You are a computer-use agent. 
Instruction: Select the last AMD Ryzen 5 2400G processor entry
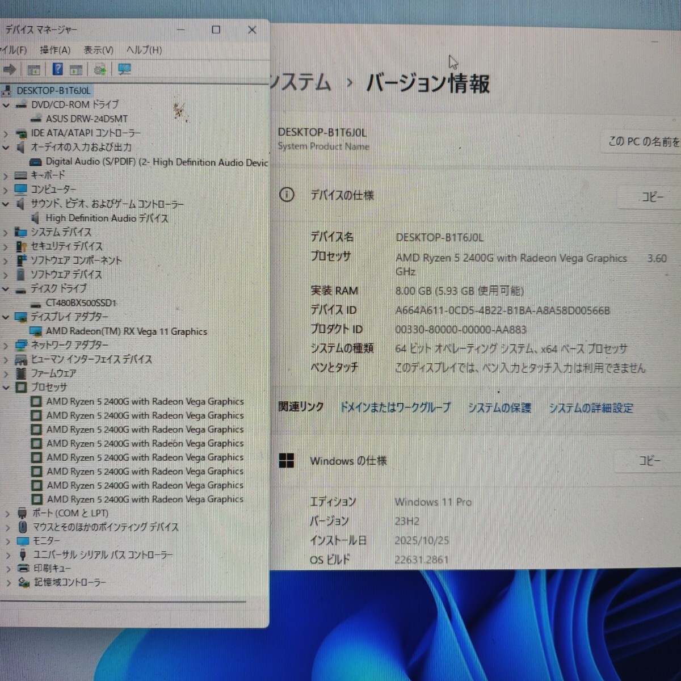[x=145, y=499]
